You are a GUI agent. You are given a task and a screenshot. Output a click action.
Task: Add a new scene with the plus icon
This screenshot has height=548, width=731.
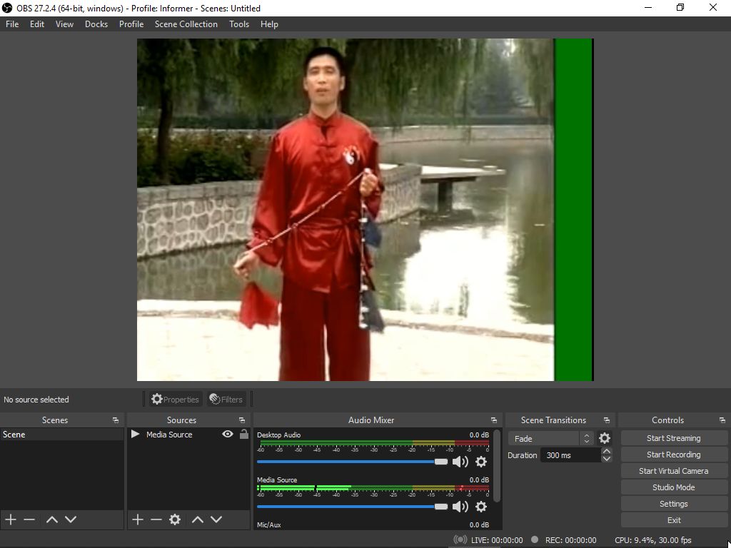[10, 519]
